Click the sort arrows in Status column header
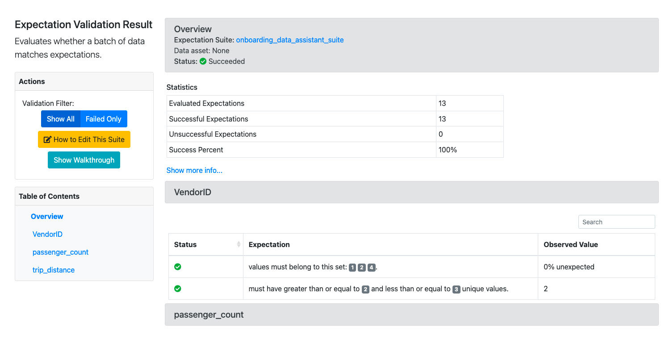670x344 pixels. tap(239, 244)
